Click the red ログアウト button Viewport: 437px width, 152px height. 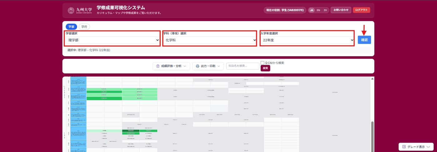click(361, 10)
